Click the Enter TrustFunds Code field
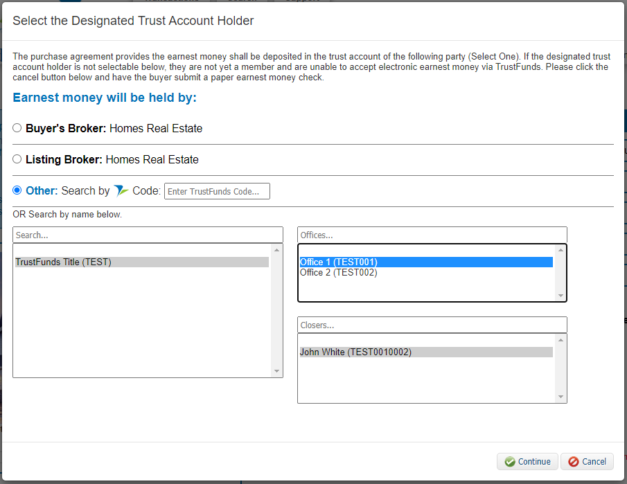Screen dimensions: 627x484 point(217,191)
